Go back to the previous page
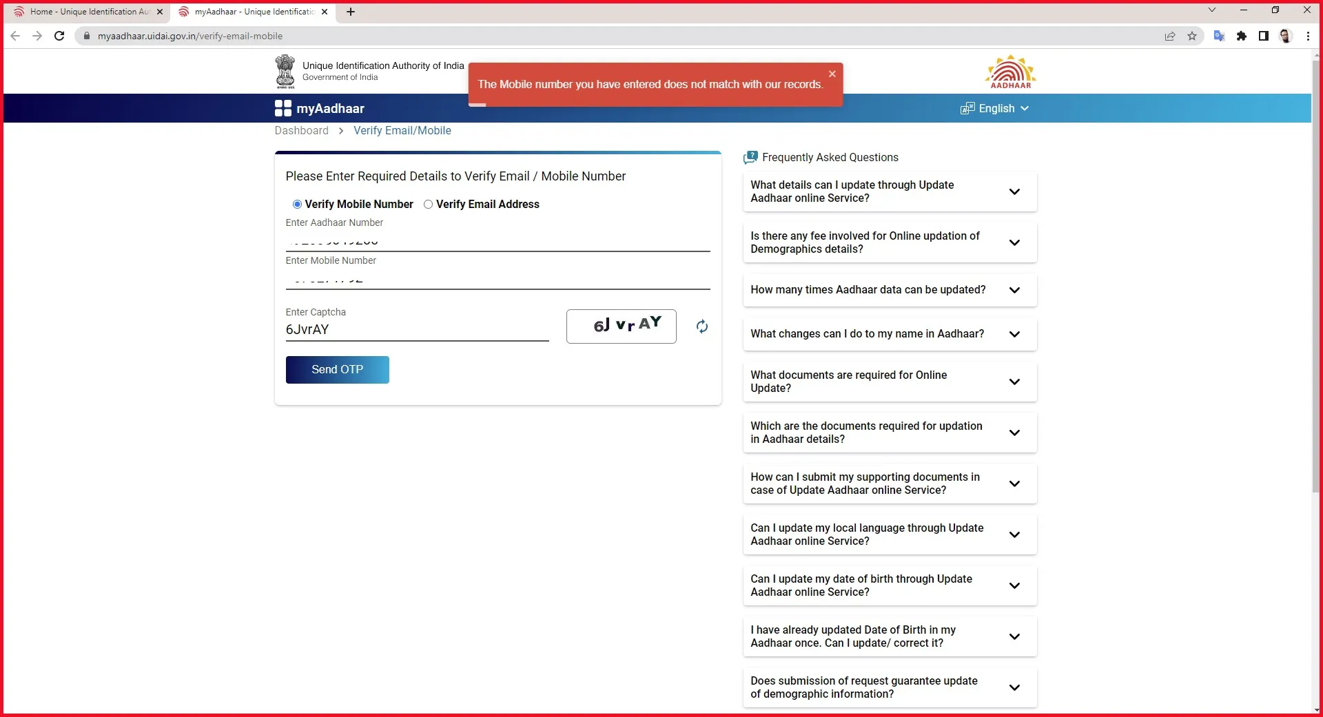This screenshot has width=1323, height=717. [15, 36]
